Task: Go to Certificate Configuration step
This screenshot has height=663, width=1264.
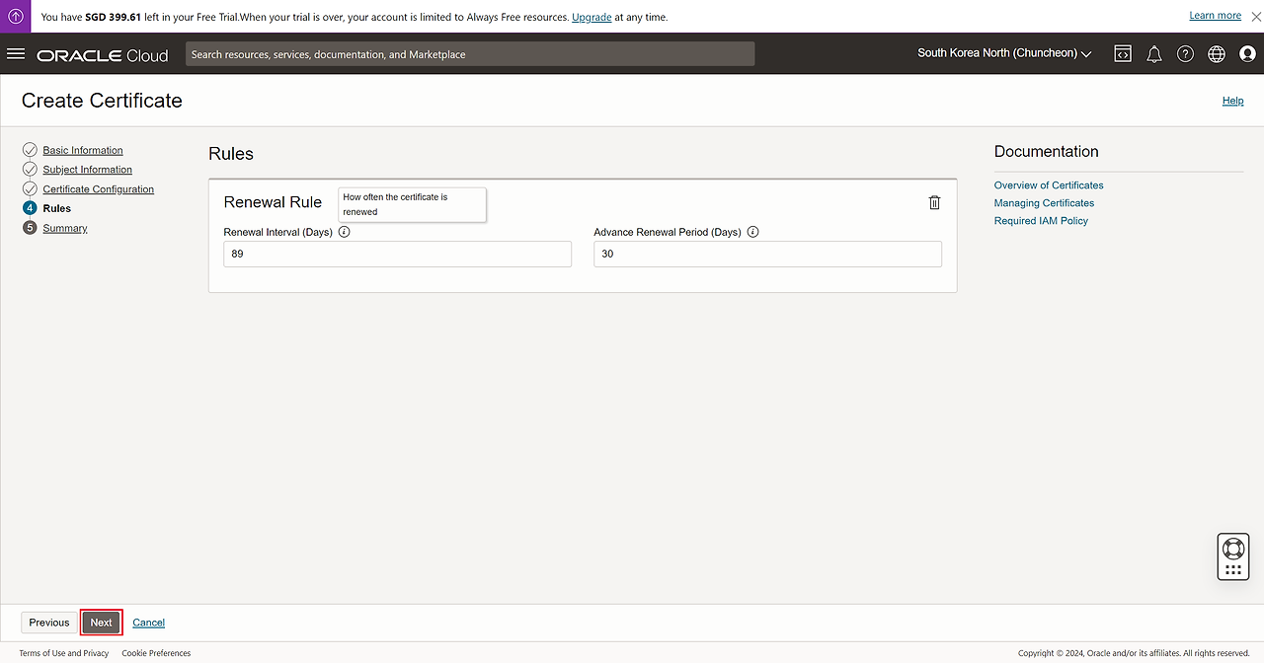Action: 98,188
